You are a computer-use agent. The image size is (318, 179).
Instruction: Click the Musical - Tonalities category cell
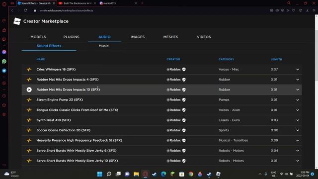(x=233, y=140)
